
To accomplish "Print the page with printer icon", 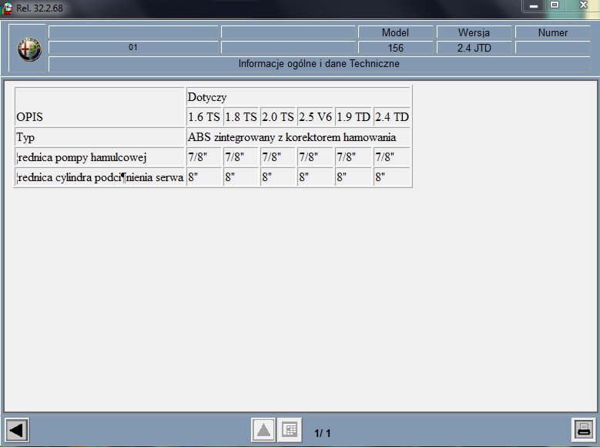I will click(584, 430).
